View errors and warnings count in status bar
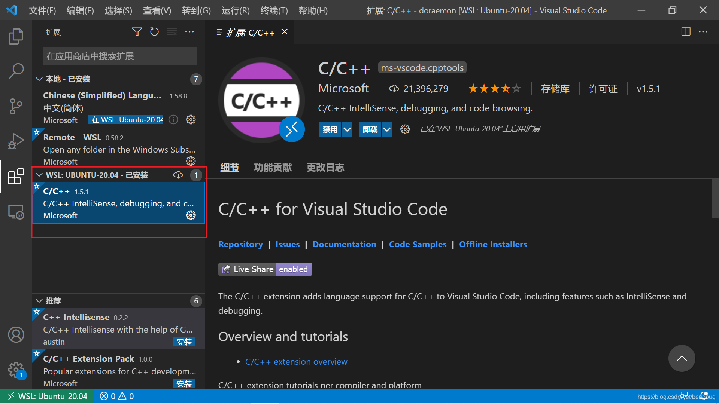719x404 pixels. [117, 396]
